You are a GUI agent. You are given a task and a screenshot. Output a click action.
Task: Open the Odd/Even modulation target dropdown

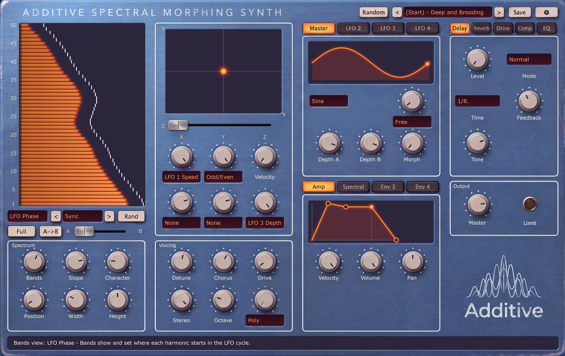click(x=223, y=177)
